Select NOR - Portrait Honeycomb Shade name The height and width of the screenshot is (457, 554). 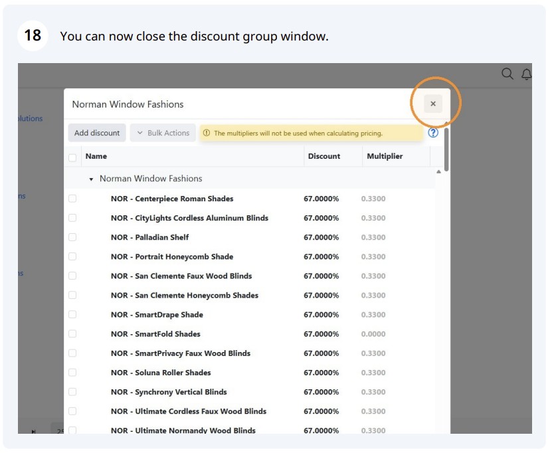pyautogui.click(x=172, y=257)
